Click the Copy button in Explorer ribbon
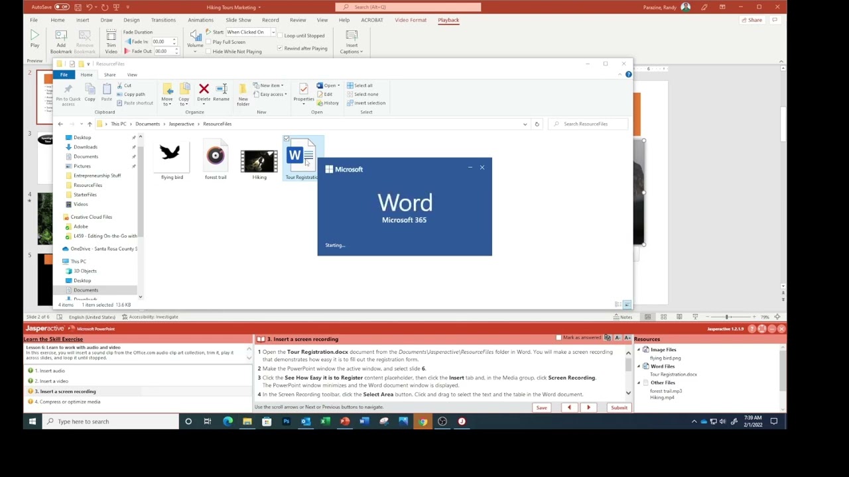Screen dimensions: 849x477 pos(90,93)
